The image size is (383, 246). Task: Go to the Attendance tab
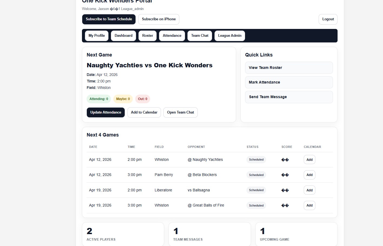click(172, 36)
